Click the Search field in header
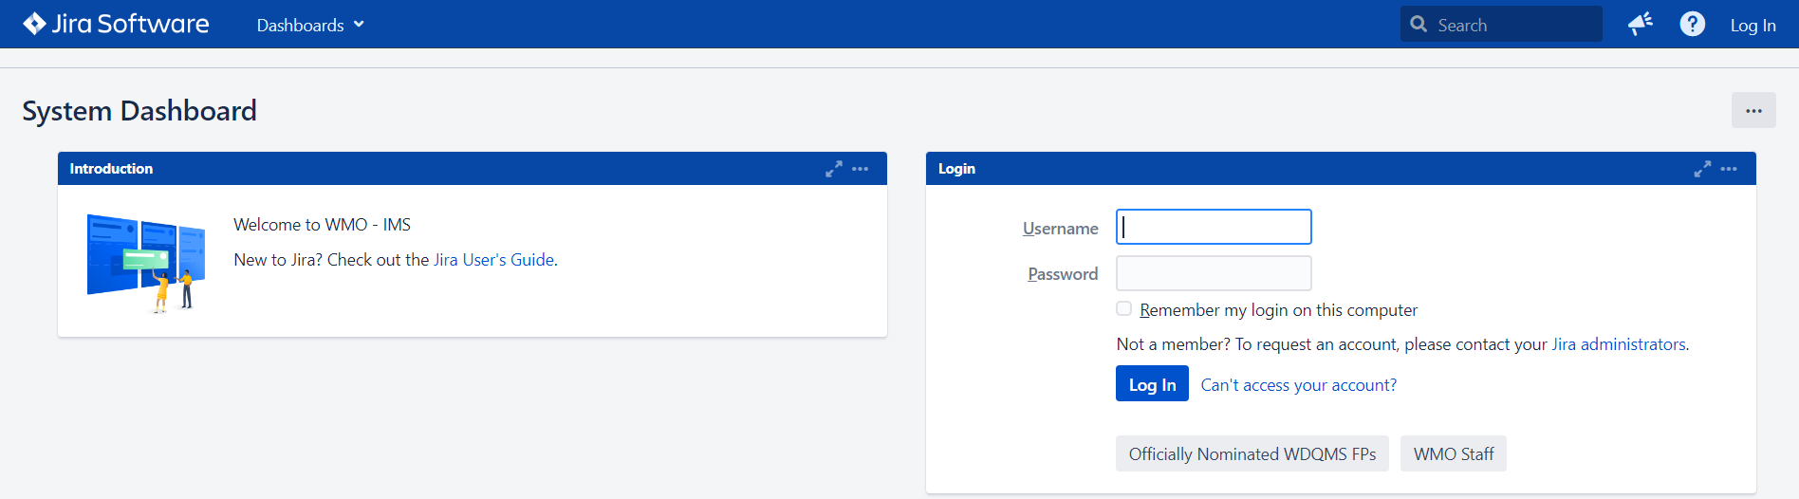The width and height of the screenshot is (1799, 499). [x=1501, y=25]
